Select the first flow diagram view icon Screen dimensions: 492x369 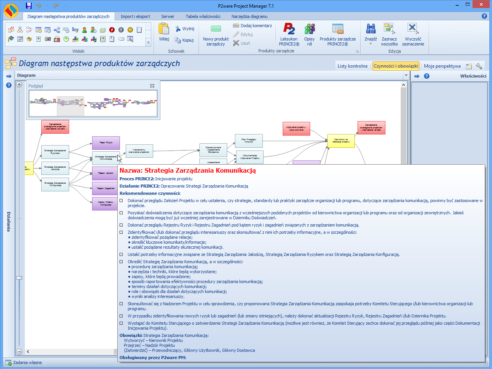pos(11,30)
